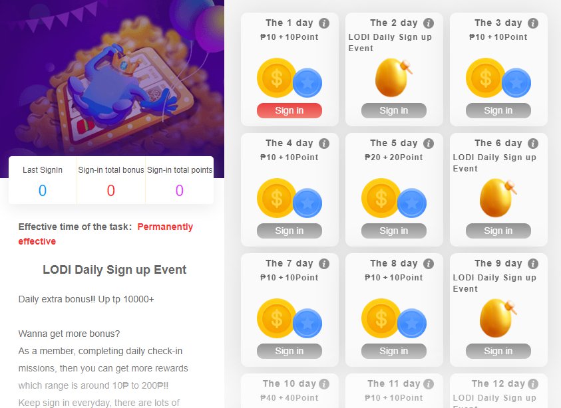The height and width of the screenshot is (408, 561).
Task: Click Sign in under The 3 day
Action: coord(498,110)
